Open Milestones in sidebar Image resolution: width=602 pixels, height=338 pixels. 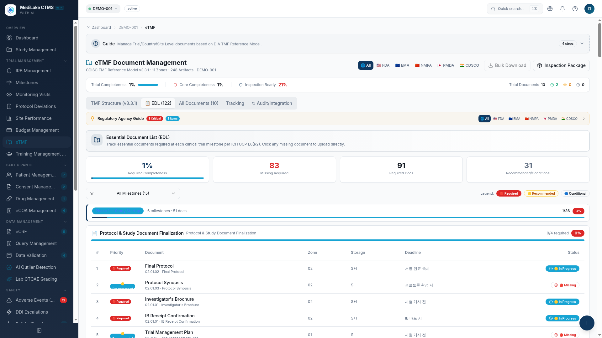(37, 83)
